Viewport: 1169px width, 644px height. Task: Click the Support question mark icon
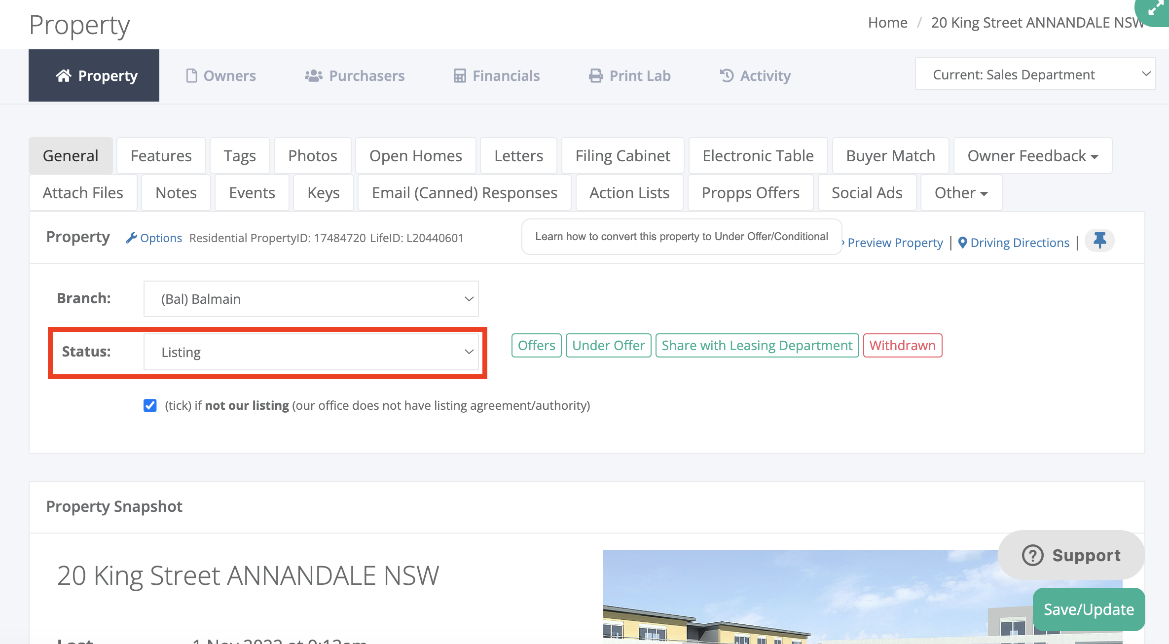(x=1032, y=555)
